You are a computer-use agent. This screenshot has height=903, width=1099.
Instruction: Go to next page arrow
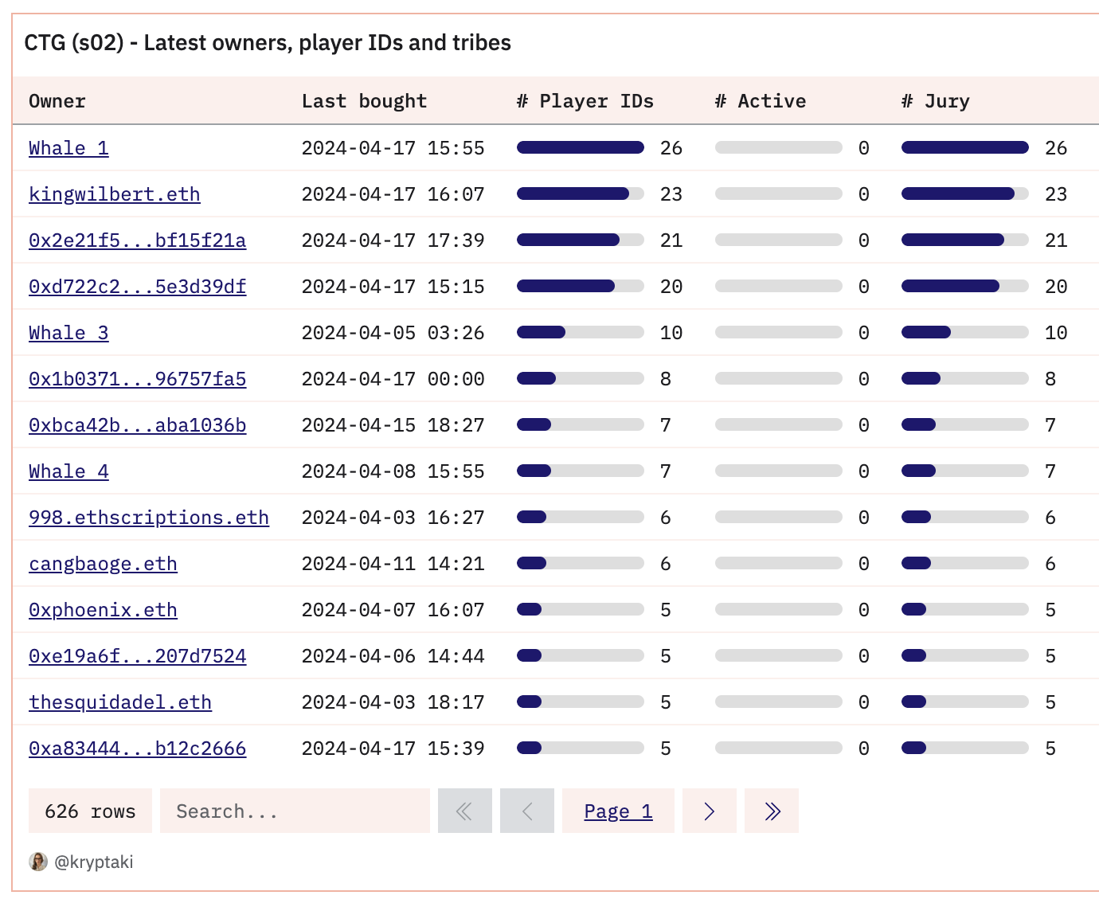[x=709, y=811]
